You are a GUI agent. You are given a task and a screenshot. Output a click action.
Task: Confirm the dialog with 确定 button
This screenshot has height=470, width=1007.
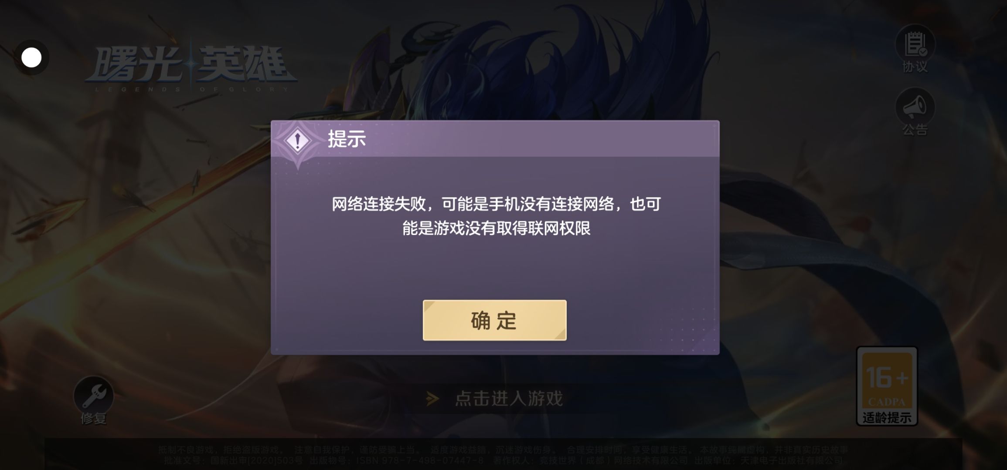click(494, 320)
